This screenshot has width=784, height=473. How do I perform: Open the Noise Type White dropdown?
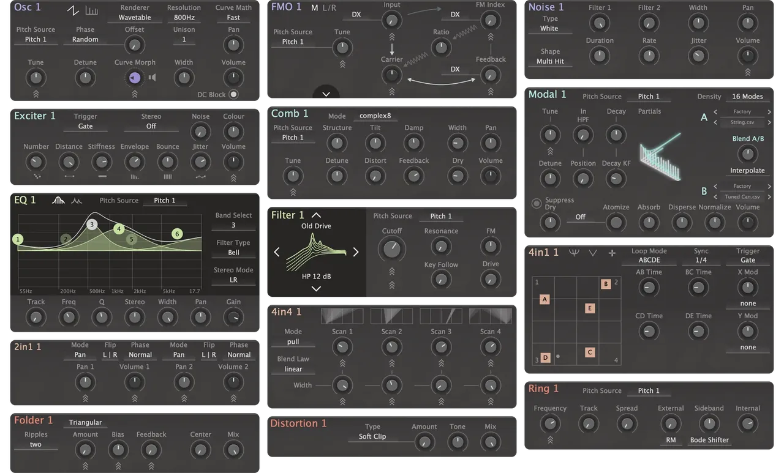549,29
